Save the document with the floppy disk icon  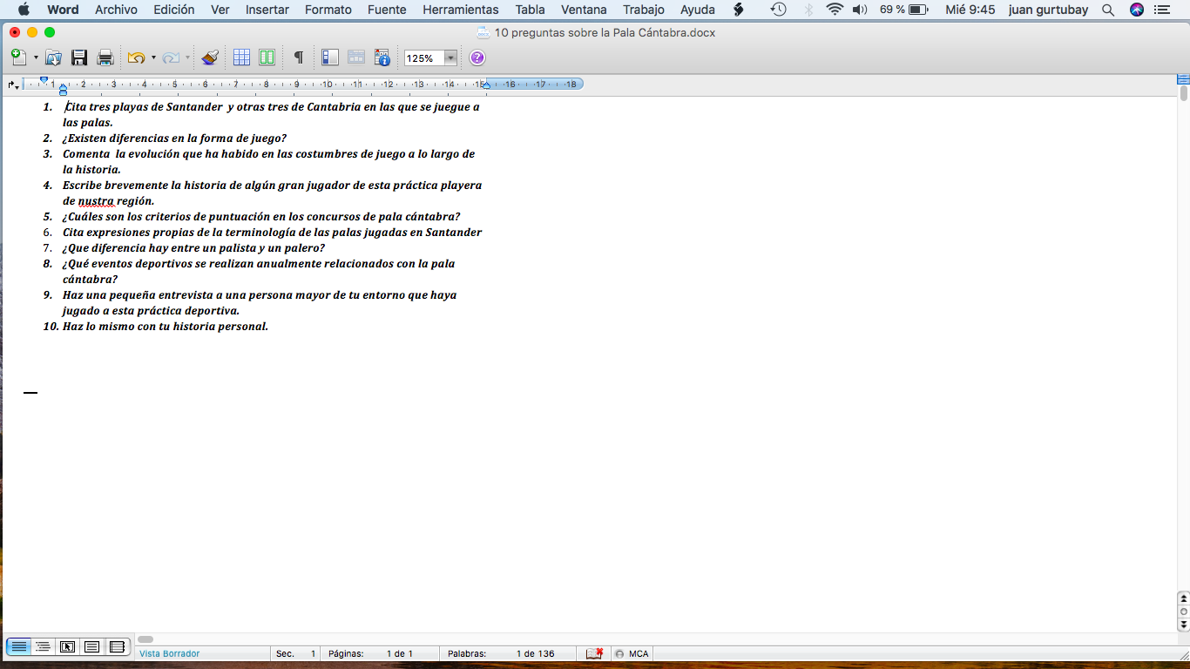pos(79,57)
